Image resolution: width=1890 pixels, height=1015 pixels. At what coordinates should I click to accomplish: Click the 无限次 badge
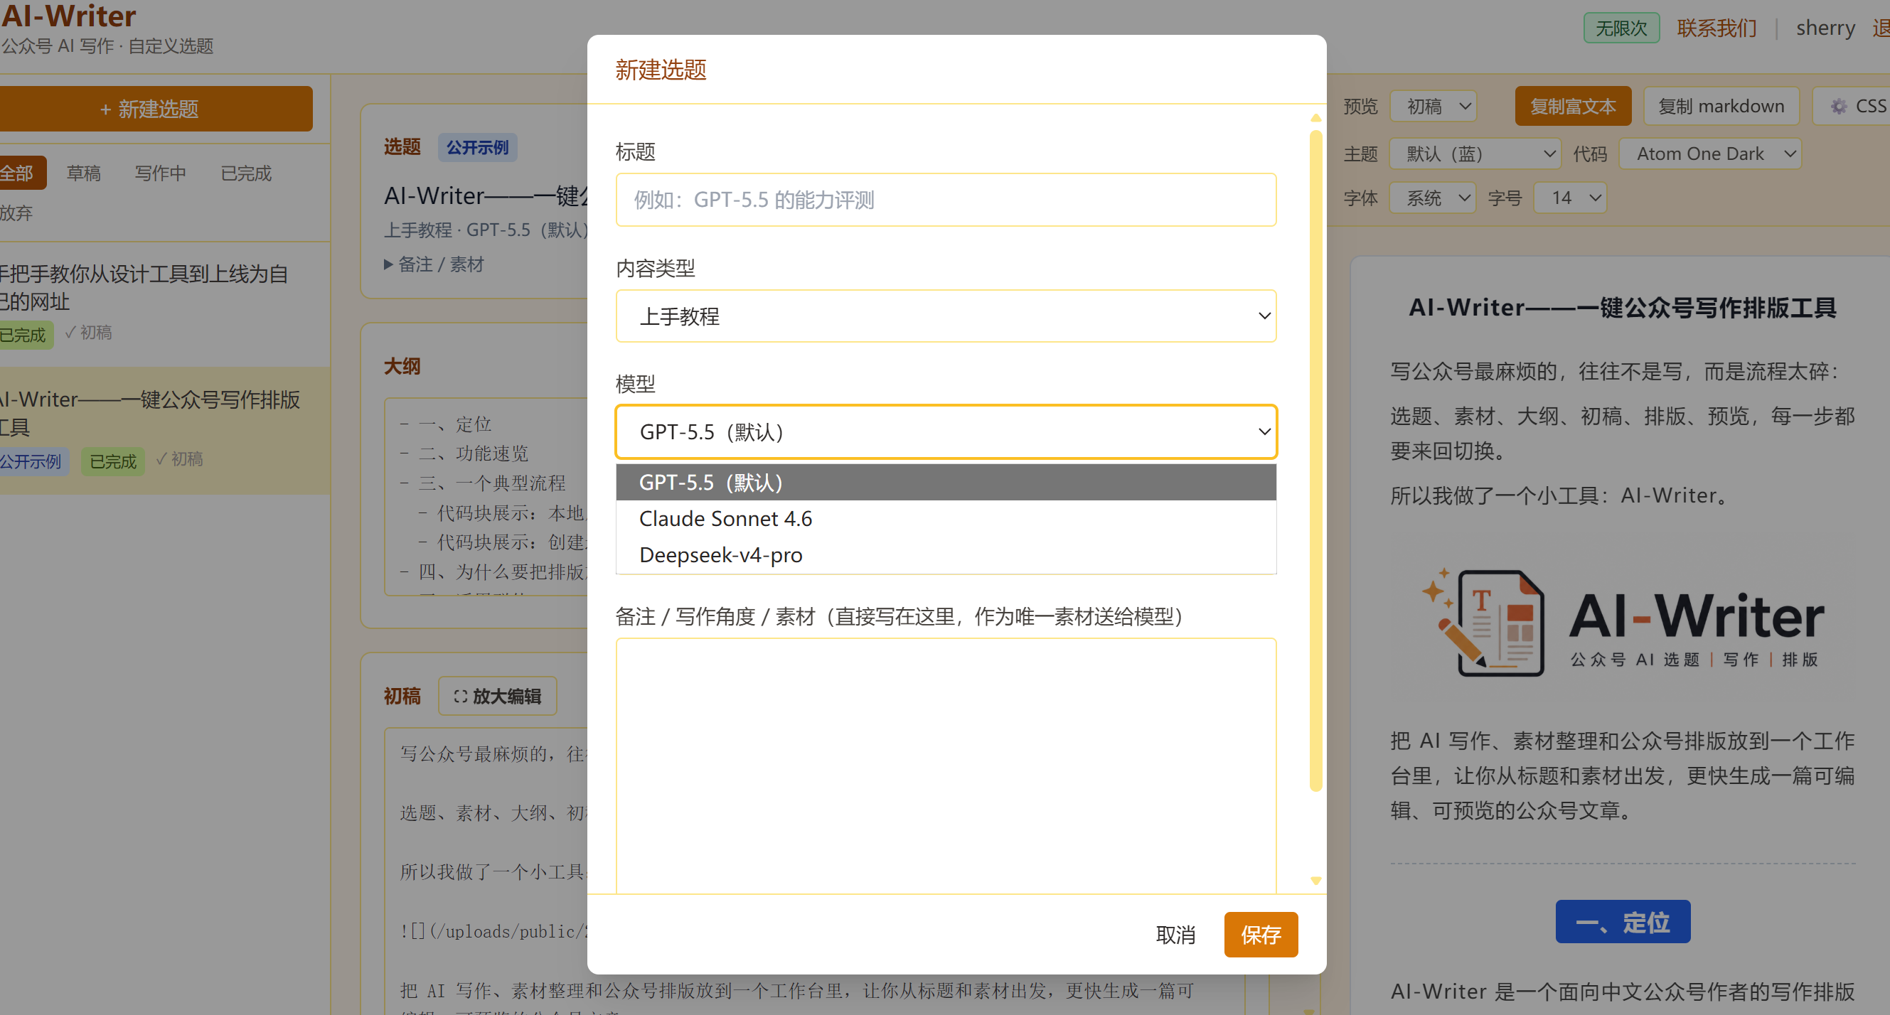pos(1621,28)
